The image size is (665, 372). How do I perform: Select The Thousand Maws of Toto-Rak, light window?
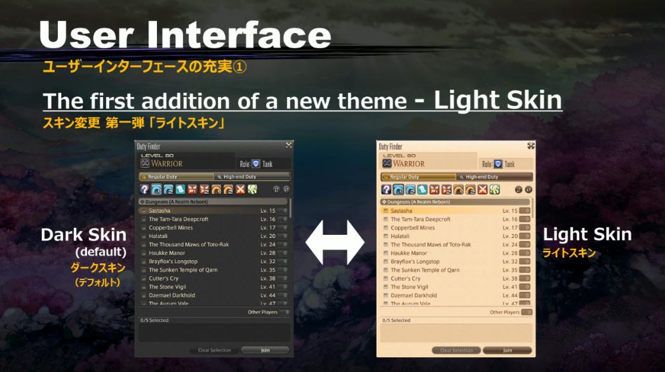(x=455, y=244)
